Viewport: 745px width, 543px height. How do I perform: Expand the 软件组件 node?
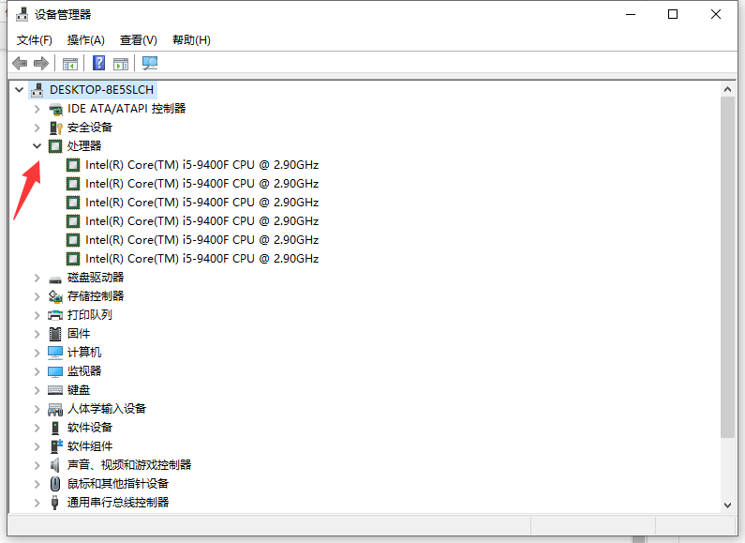37,446
